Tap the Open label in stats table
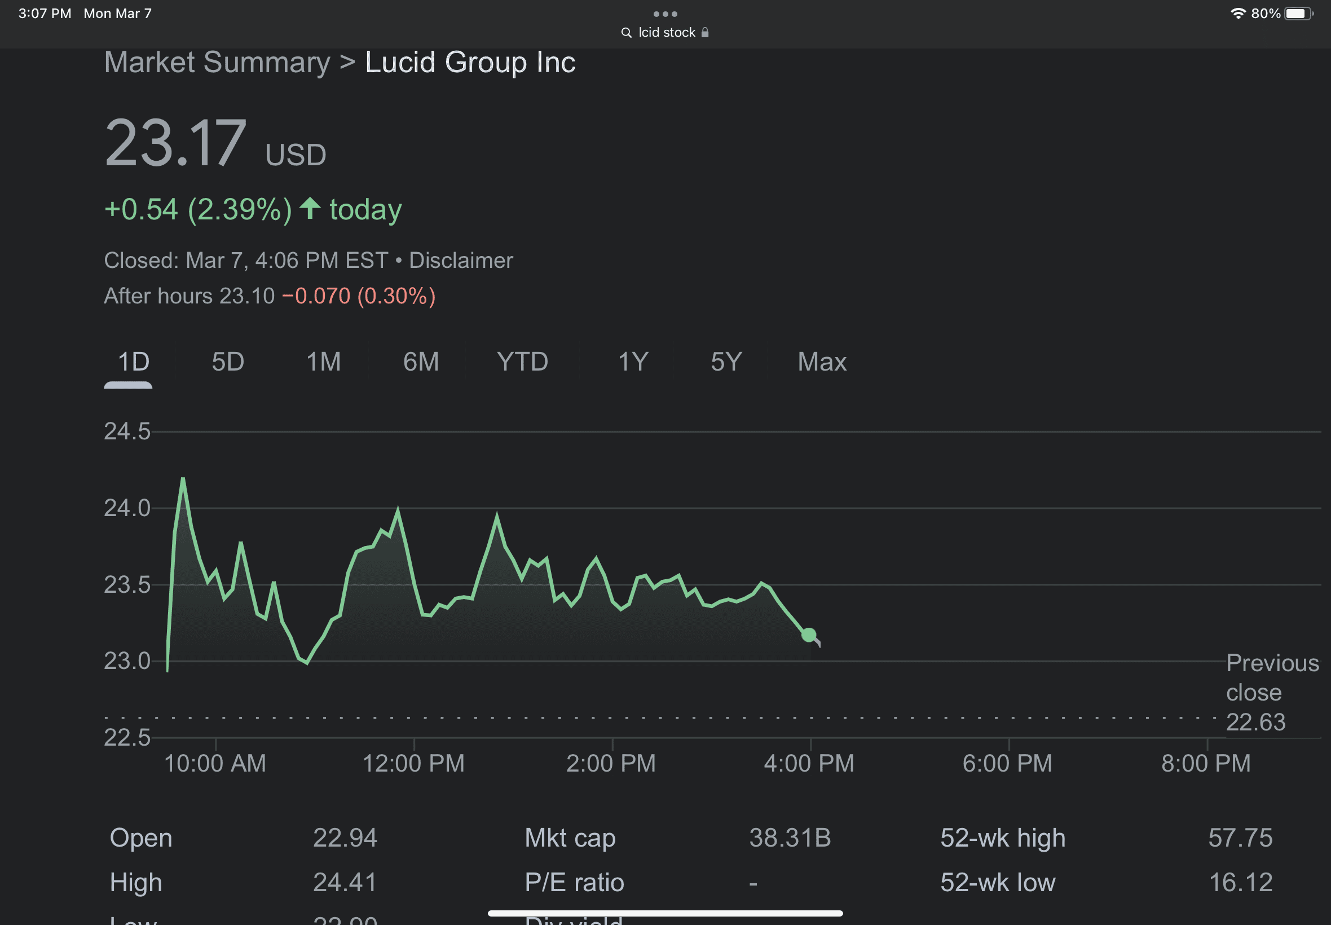This screenshot has width=1331, height=925. pos(141,839)
